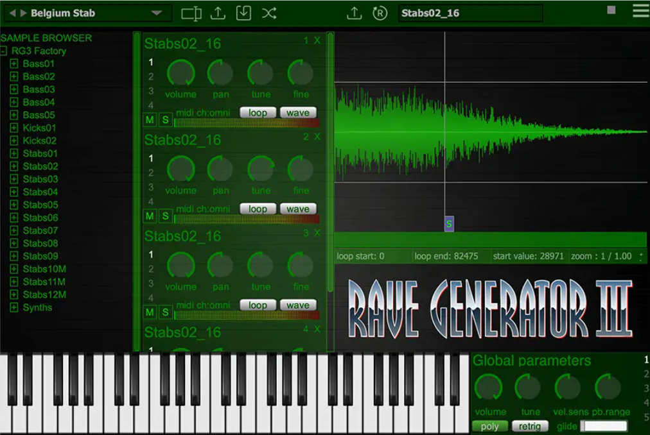Select number 3 in layer 3's number column

[151, 283]
